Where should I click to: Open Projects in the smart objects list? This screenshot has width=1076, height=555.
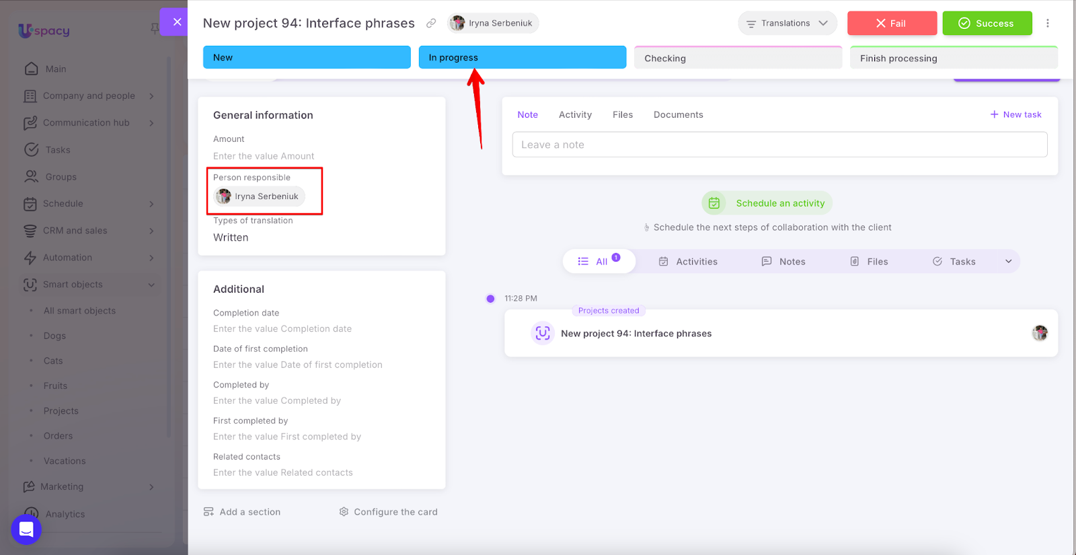[61, 411]
